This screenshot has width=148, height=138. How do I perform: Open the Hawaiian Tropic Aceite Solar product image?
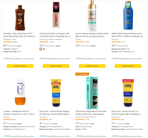(20, 18)
